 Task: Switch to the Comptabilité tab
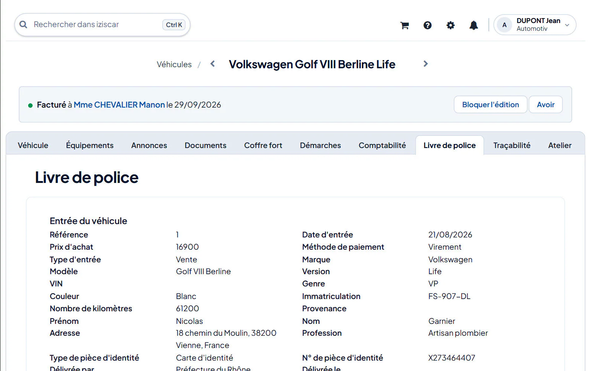coord(382,145)
